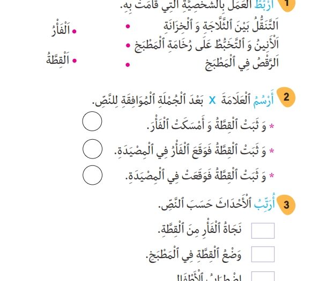Click the pink dot after التَّنَقُّلُ بَيْنَ الثَّلَّاجَةِ sentence
The image size is (319, 281).
(x=128, y=26)
